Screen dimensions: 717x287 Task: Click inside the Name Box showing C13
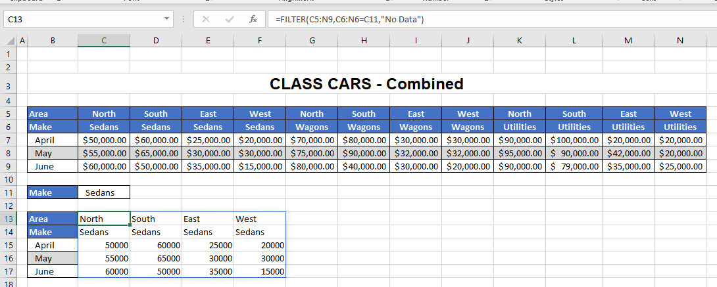click(79, 20)
